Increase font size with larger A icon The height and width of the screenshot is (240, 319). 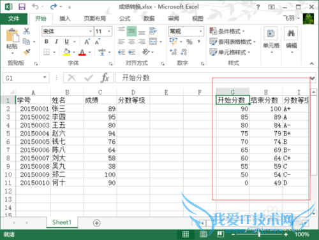point(87,41)
